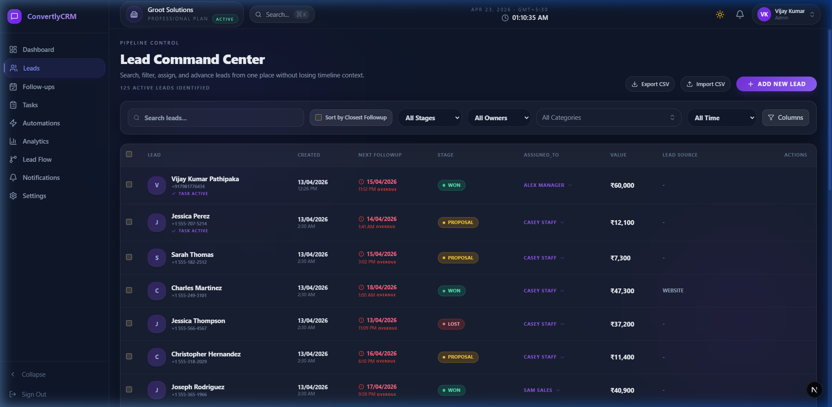Image resolution: width=832 pixels, height=407 pixels.
Task: Click the Analytics chart icon in sidebar
Action: pos(13,141)
